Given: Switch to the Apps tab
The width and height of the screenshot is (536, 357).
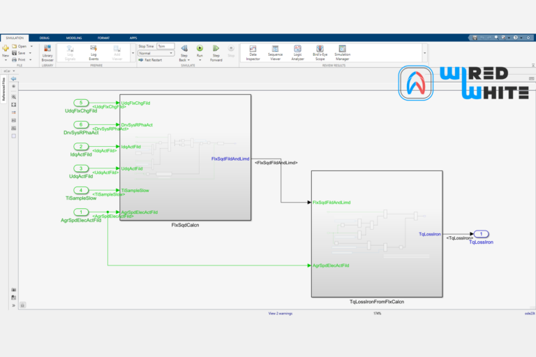Looking at the screenshot, I should (x=133, y=38).
